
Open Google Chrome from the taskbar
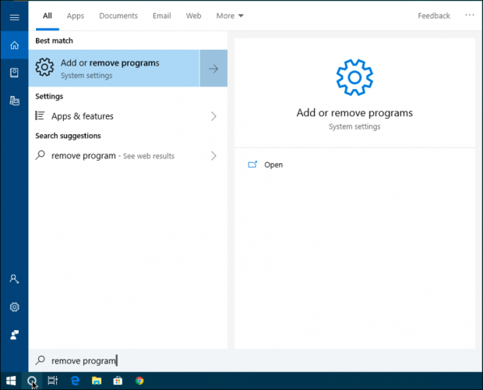click(139, 381)
